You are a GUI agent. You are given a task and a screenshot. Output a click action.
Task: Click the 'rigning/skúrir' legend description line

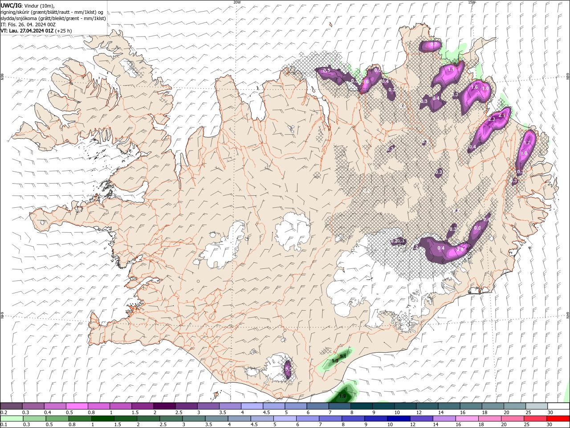(52, 12)
